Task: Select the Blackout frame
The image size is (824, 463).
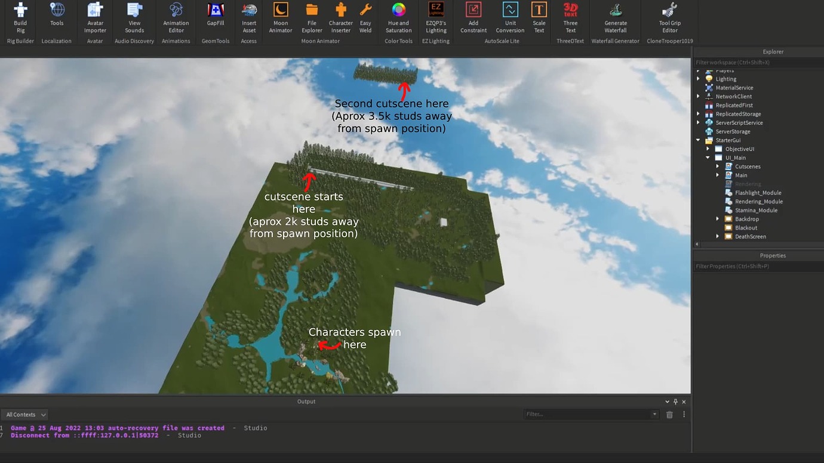Action: tap(746, 228)
